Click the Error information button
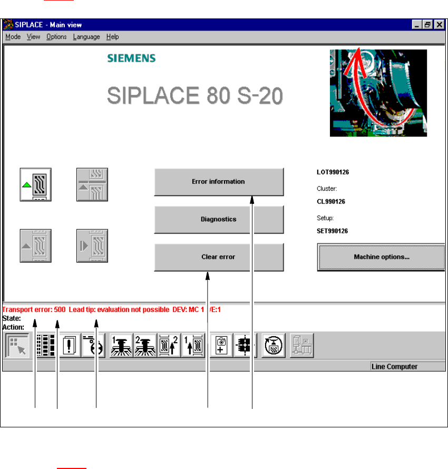The height and width of the screenshot is (469, 448). point(219,182)
